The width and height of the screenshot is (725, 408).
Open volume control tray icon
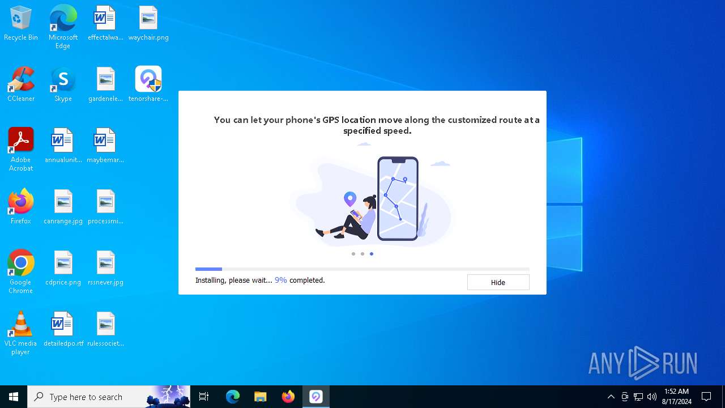point(652,397)
